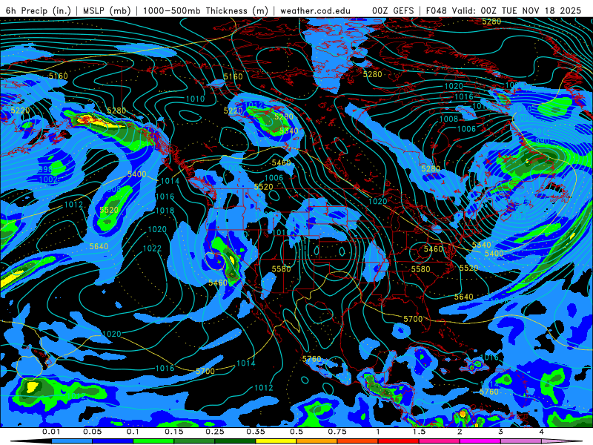Click the 0.15 value on the precipitation scale
Screen dimensions: 593x445
coord(174,432)
